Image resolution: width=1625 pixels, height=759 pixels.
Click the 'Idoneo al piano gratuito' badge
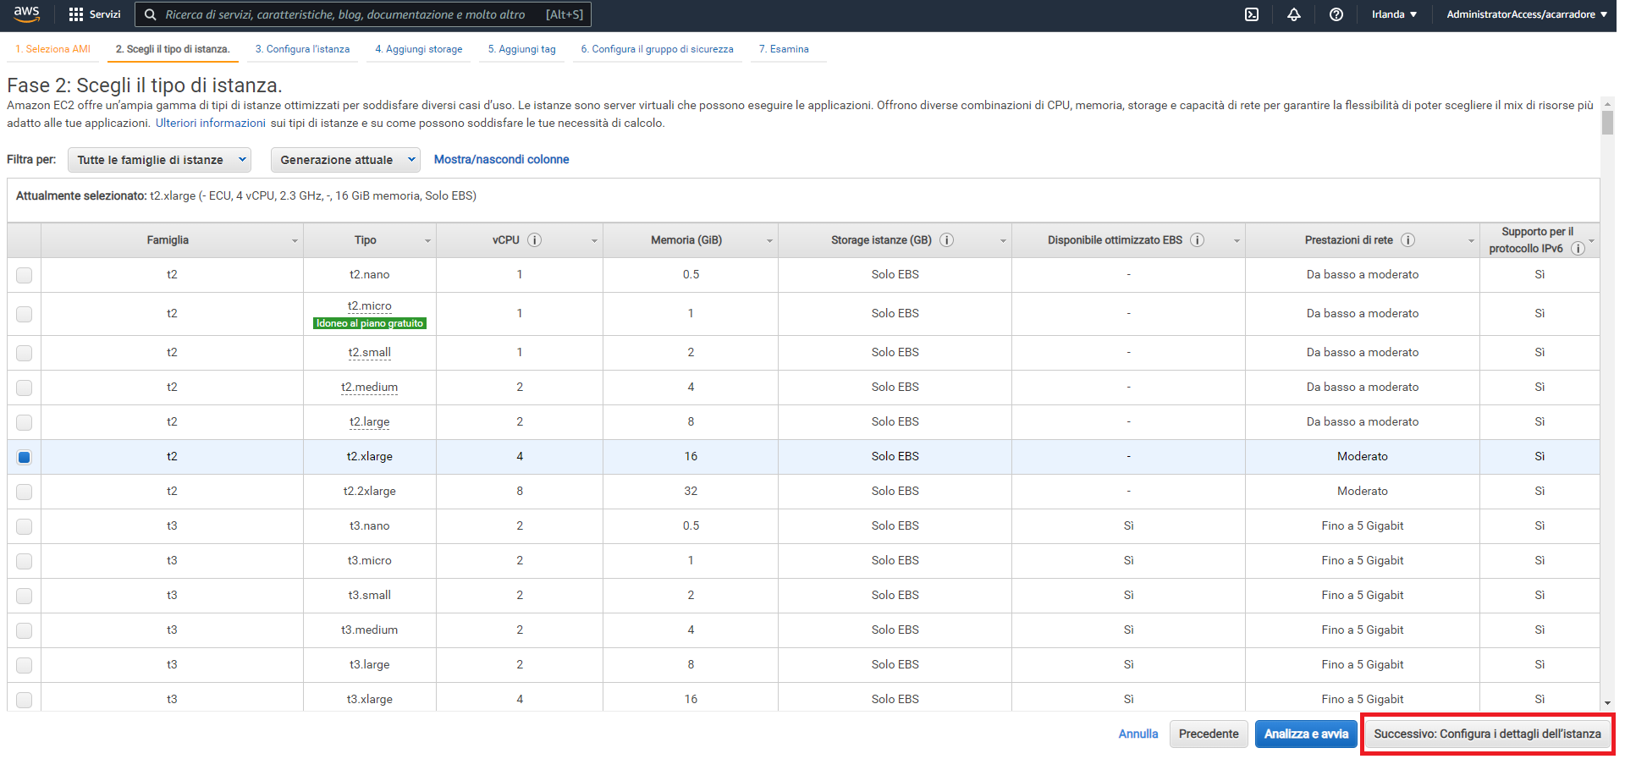click(x=370, y=323)
